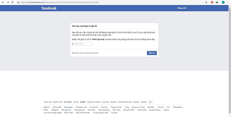This screenshot has height=117, width=231.
Task: Click the browser address bar URL
Action: point(60,2)
